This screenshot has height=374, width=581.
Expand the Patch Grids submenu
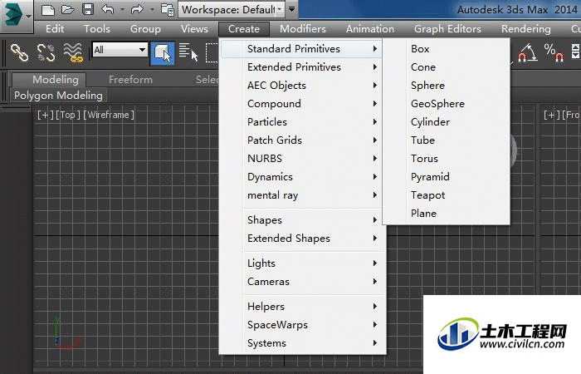pos(302,140)
